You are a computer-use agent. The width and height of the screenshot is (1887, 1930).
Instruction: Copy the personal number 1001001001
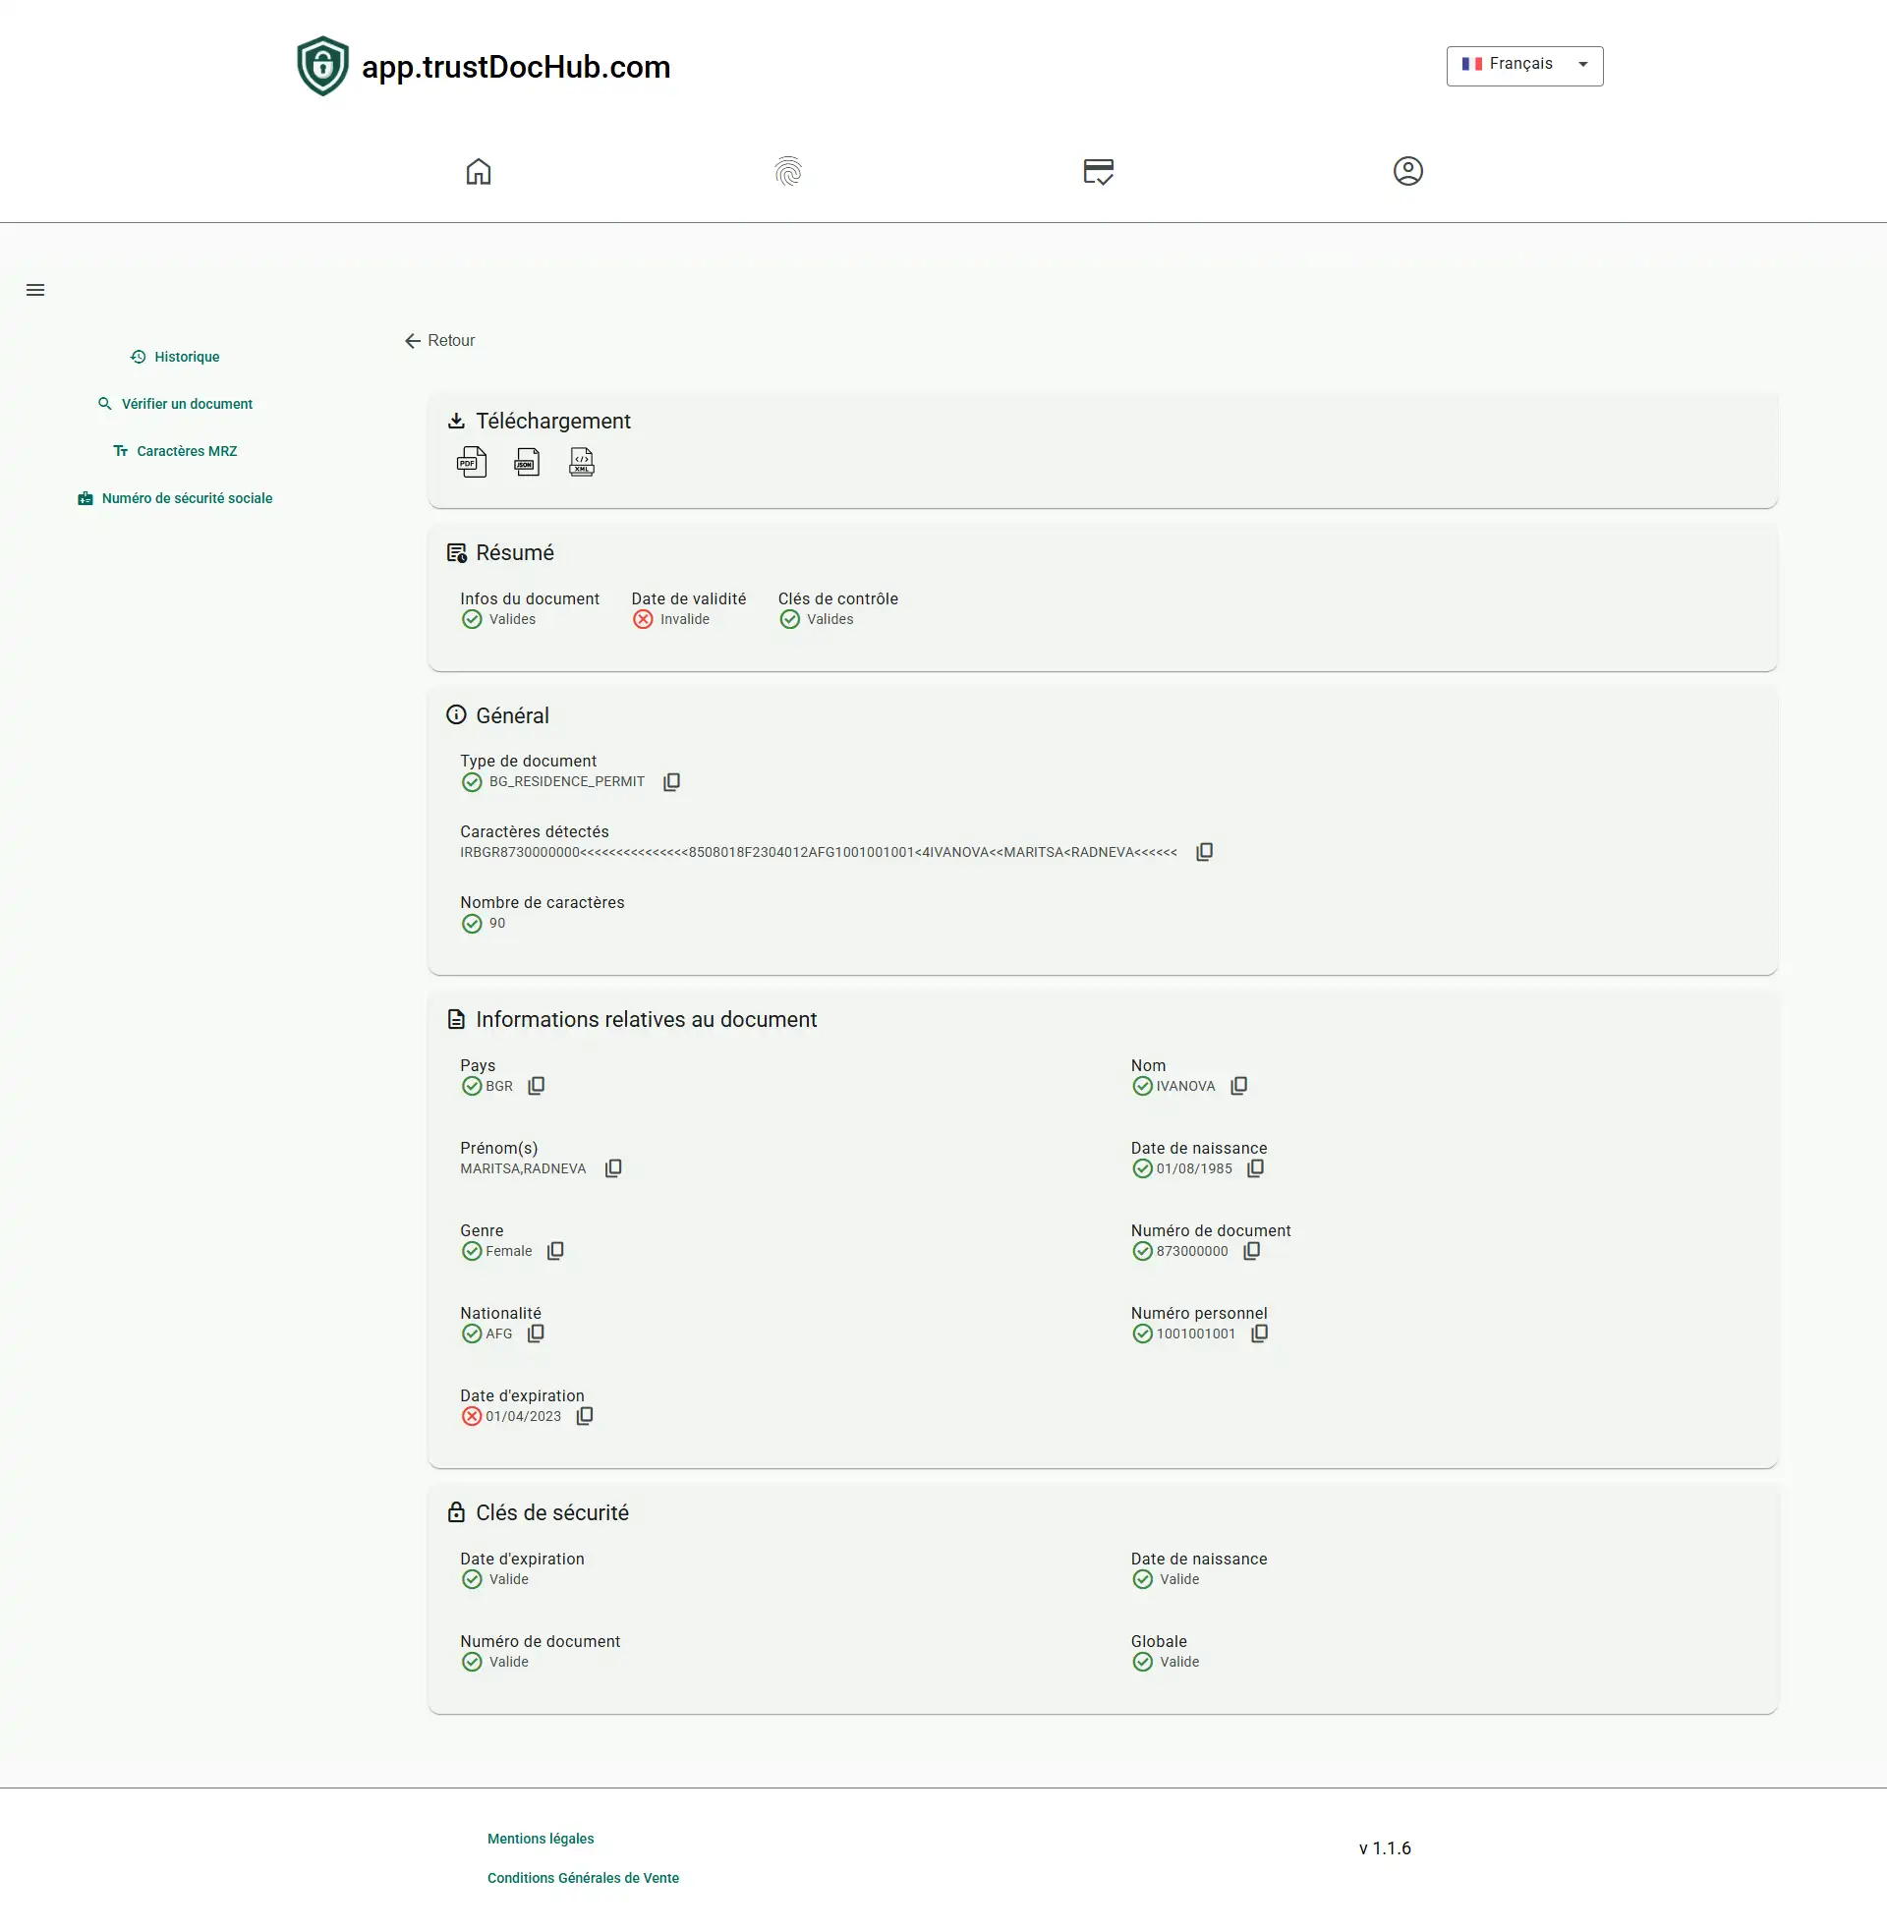pyautogui.click(x=1260, y=1333)
